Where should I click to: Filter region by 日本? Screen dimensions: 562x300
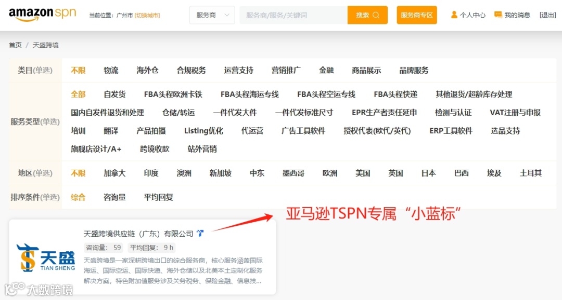(428, 173)
